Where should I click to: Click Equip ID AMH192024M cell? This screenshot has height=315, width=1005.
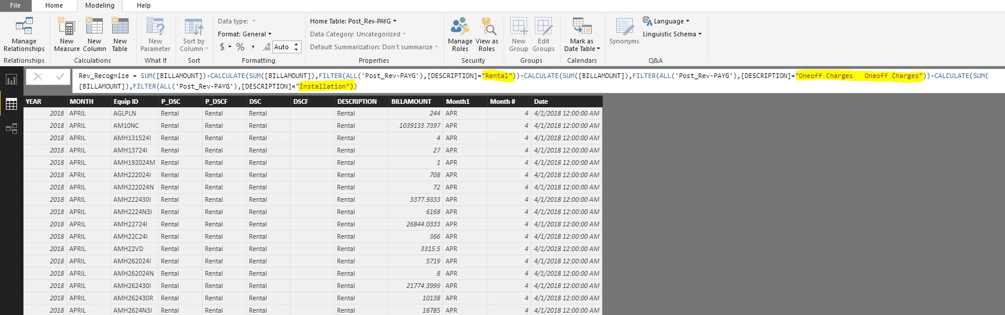tap(134, 162)
